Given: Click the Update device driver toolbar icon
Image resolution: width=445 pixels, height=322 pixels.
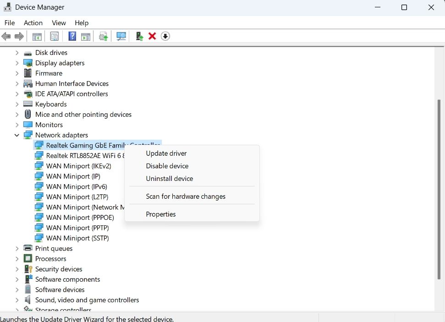Looking at the screenshot, I should [103, 36].
